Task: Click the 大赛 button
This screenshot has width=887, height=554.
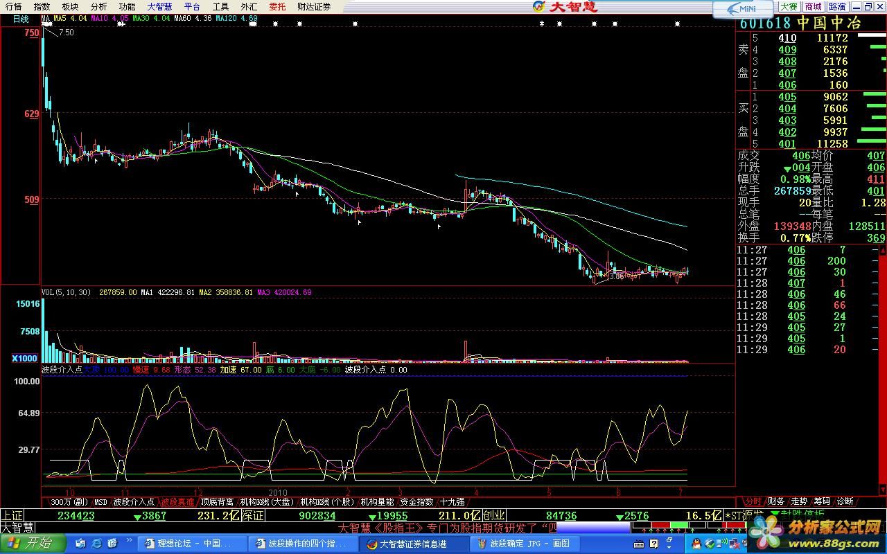Action: (789, 7)
